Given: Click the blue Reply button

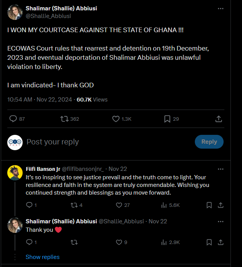Looking at the screenshot, I should (209, 142).
